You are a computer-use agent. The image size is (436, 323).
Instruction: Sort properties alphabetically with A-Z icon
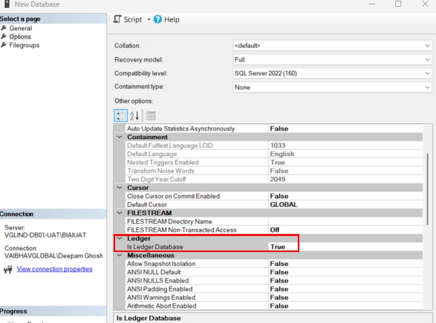coord(134,116)
